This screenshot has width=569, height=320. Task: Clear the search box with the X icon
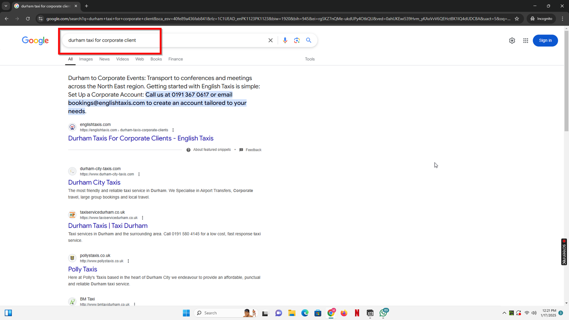[x=270, y=41]
